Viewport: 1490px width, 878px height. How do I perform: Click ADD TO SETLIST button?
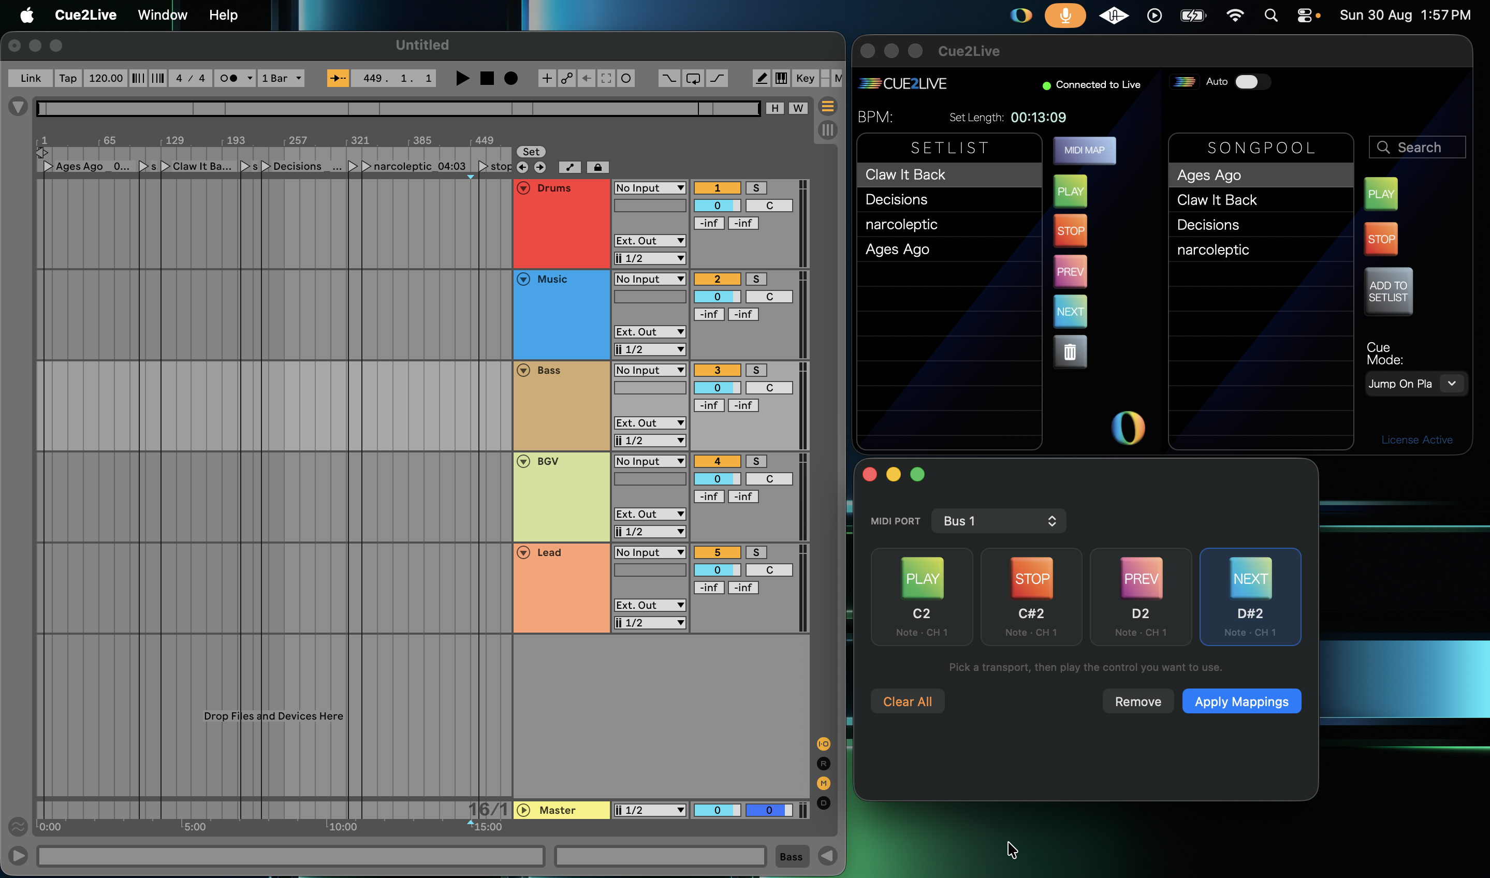click(1387, 291)
